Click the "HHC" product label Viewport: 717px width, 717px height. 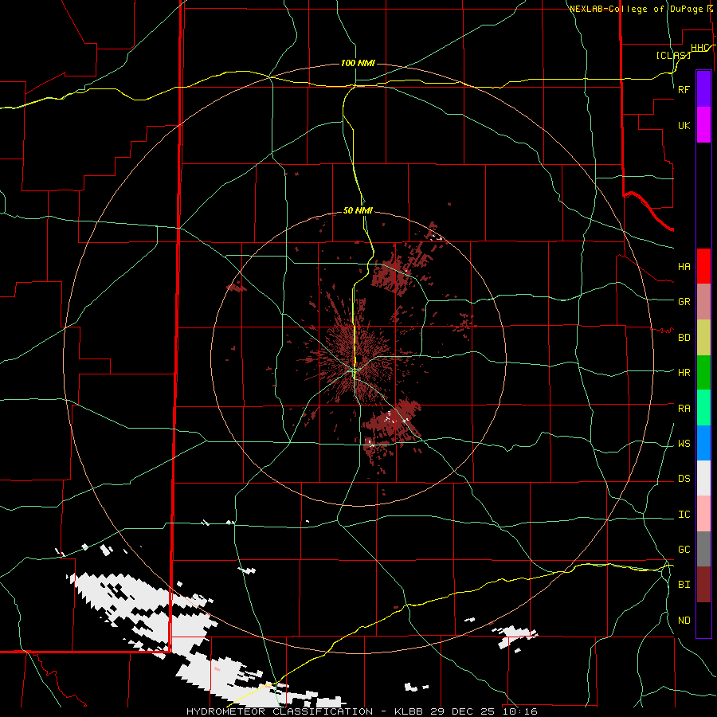coord(699,48)
